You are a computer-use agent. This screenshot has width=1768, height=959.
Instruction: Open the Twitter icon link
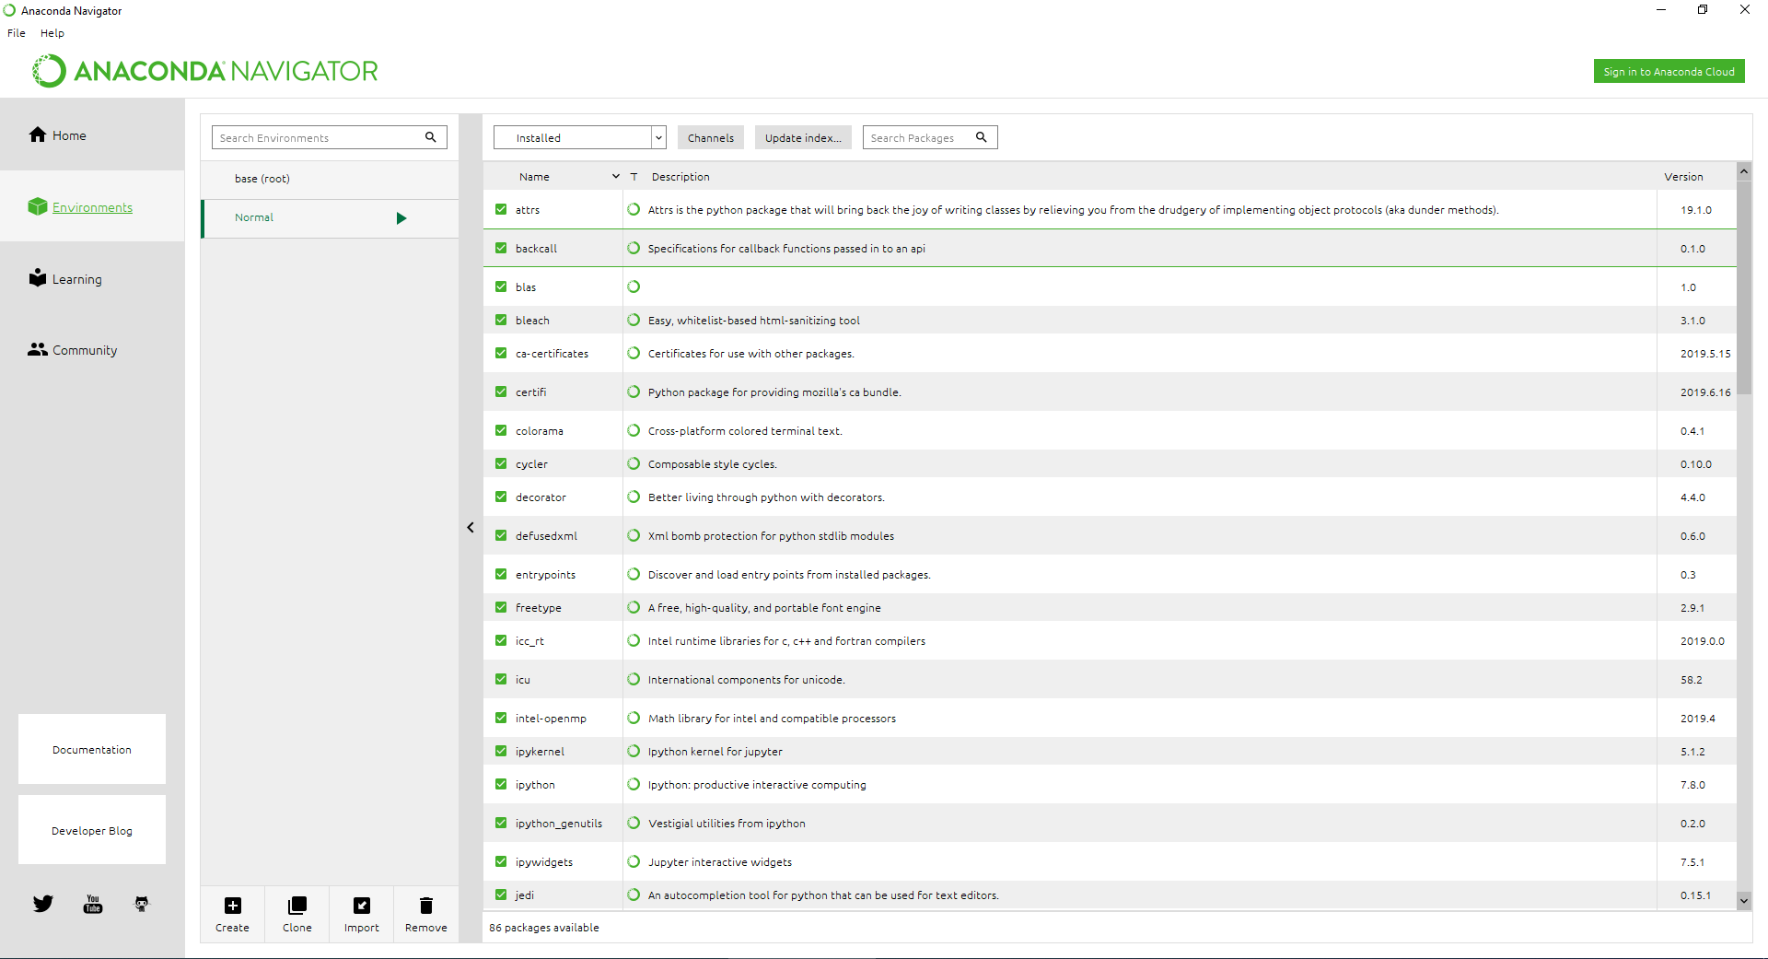[43, 904]
